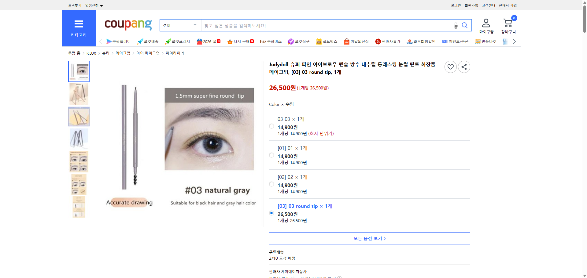Click the search magnifier icon
The height and width of the screenshot is (278, 587).
(x=465, y=25)
